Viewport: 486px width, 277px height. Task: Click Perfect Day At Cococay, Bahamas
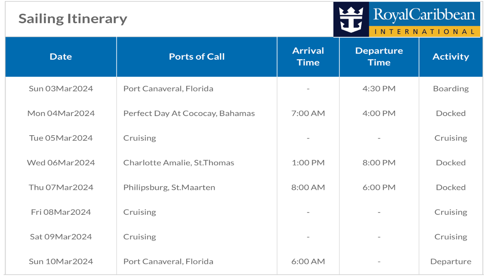(189, 113)
